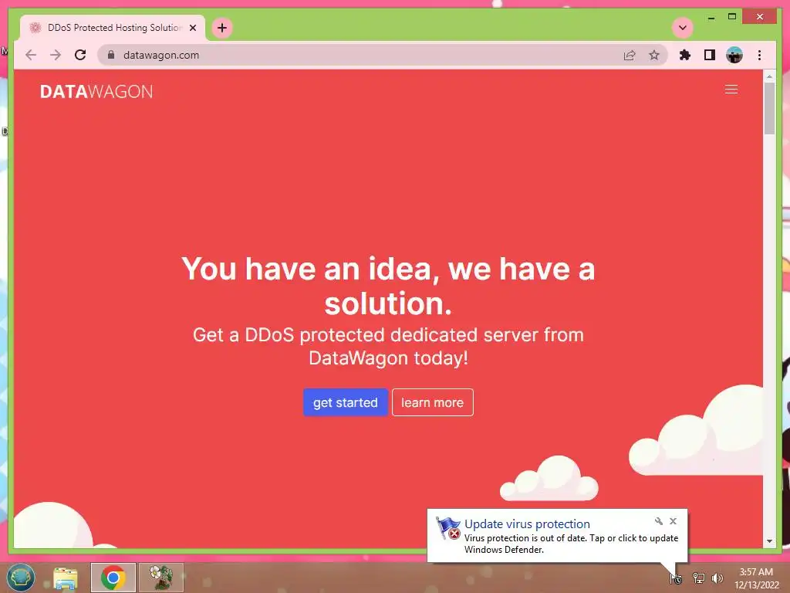This screenshot has height=593, width=790.
Task: Open File Explorer from the taskbar
Action: click(66, 578)
